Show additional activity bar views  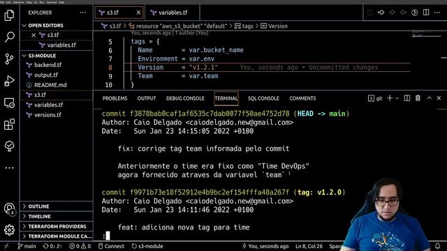9,168
